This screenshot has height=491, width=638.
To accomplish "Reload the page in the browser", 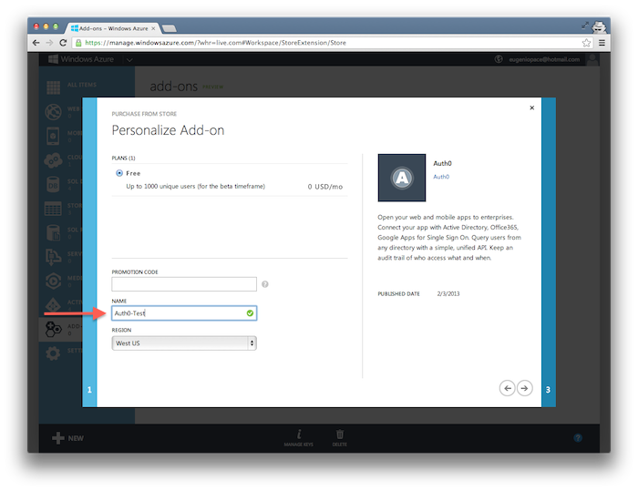I will point(63,43).
